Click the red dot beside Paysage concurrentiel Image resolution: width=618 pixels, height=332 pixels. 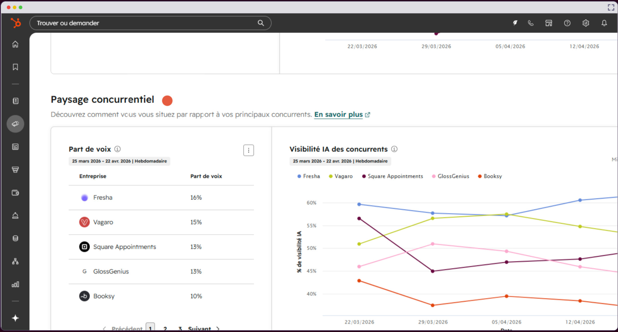167,100
